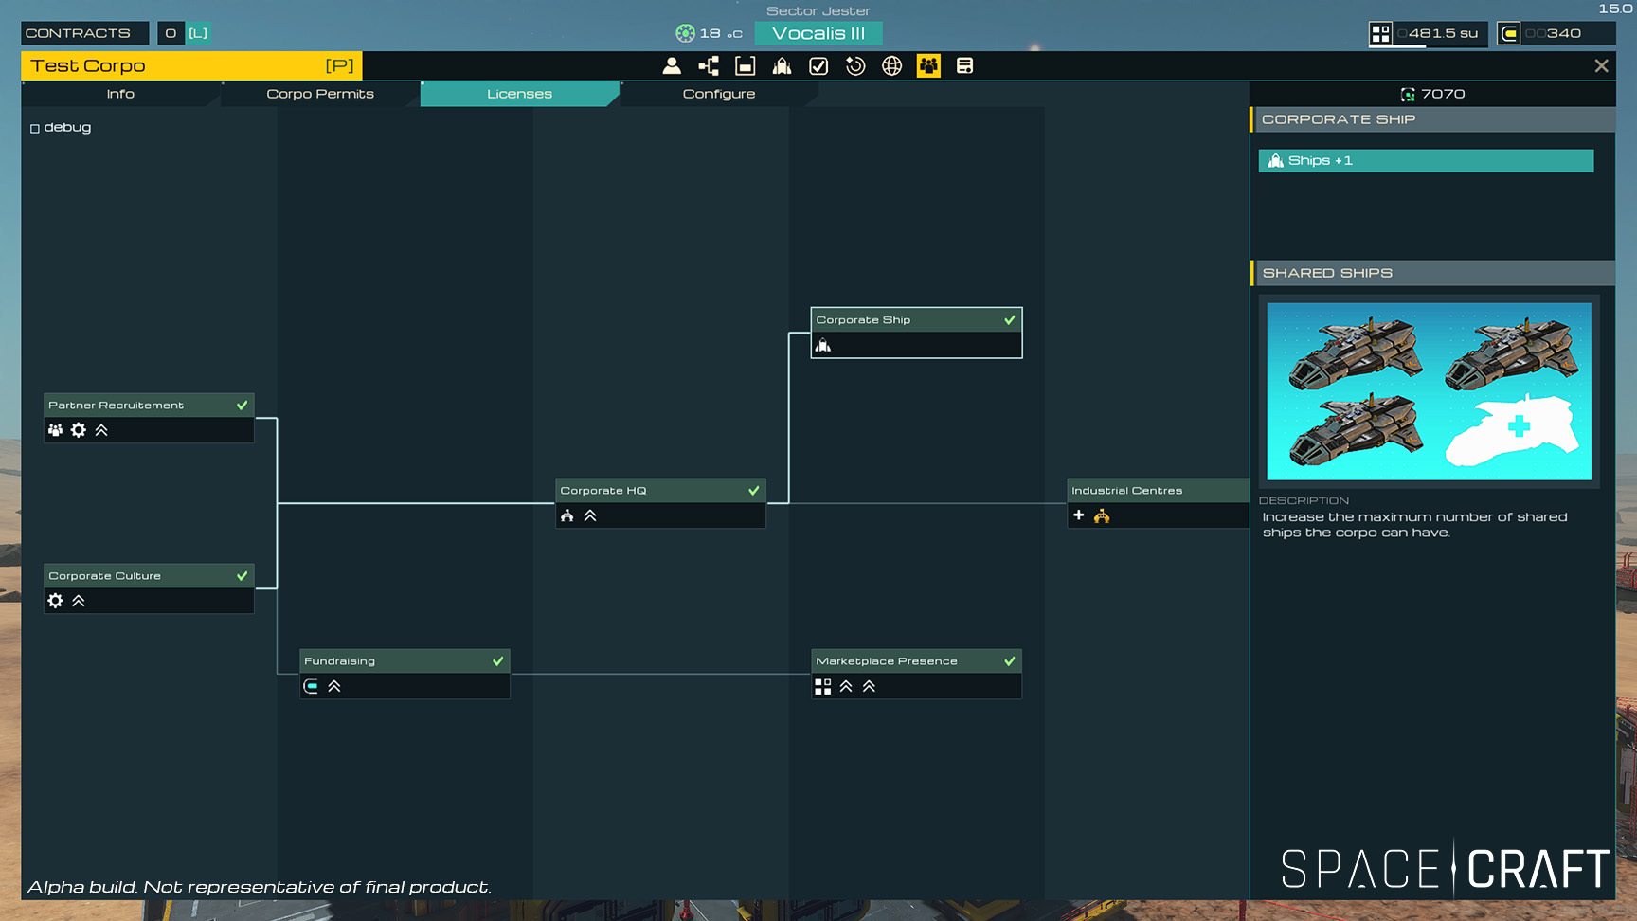Select the Licenses tab
This screenshot has height=921, width=1637.
519,94
